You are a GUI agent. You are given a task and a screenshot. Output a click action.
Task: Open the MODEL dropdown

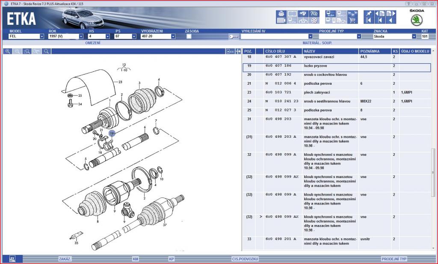[x=41, y=36]
